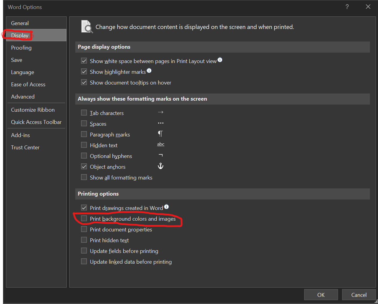Open the Save options category
The width and height of the screenshot is (378, 304).
(36, 60)
